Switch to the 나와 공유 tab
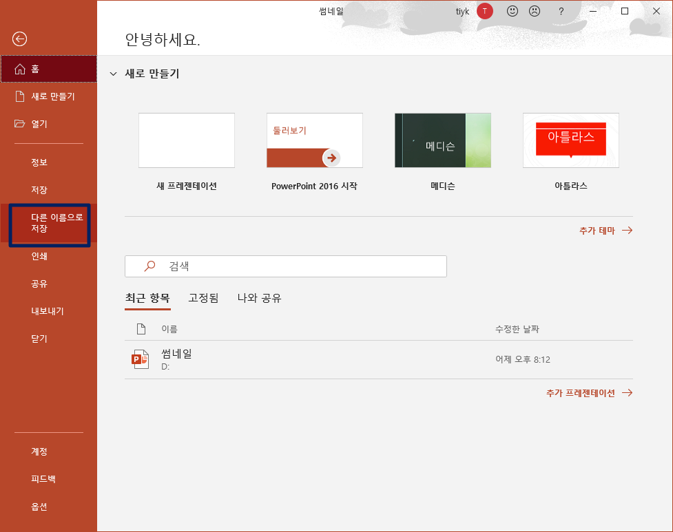The width and height of the screenshot is (673, 532). coord(259,298)
